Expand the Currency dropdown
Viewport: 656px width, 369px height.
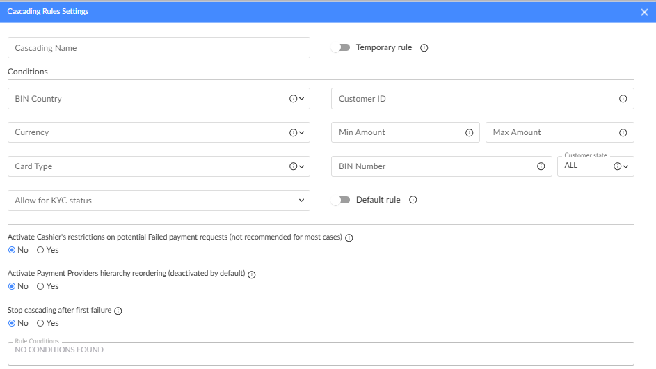[x=302, y=132]
